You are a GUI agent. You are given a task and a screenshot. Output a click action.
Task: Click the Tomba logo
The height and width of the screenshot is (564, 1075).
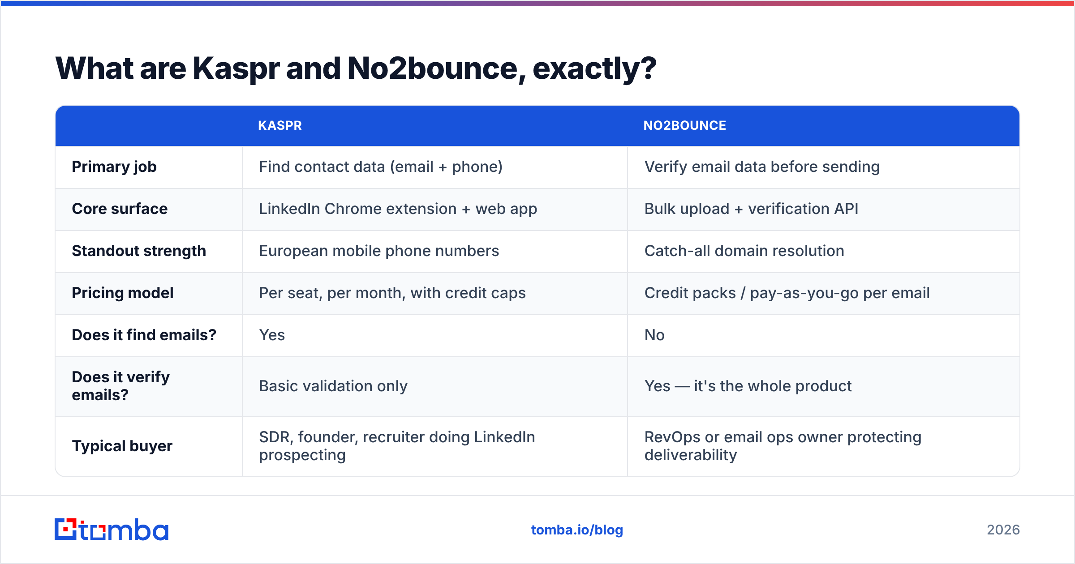(x=112, y=530)
